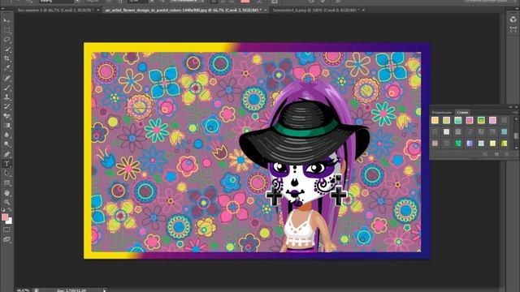The image size is (520, 292).
Task: Close the Screenshot_6.png document tab
Action: pos(363,11)
